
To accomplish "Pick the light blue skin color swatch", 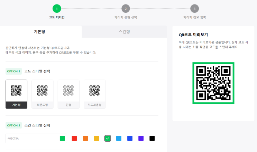I will point(119,139).
